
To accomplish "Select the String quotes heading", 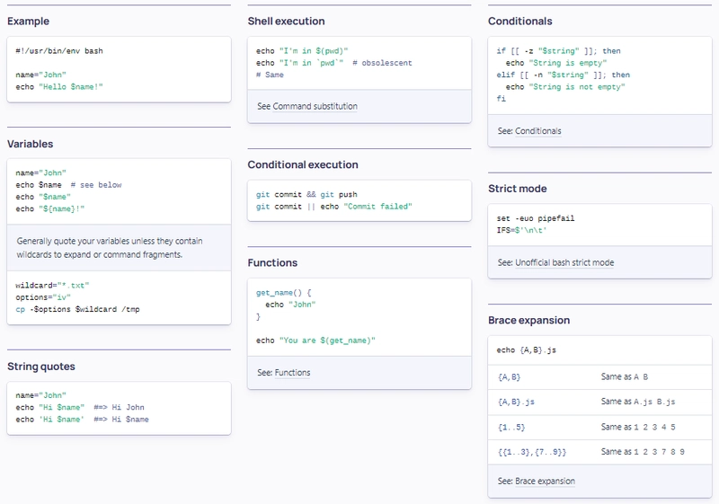I will [x=41, y=367].
